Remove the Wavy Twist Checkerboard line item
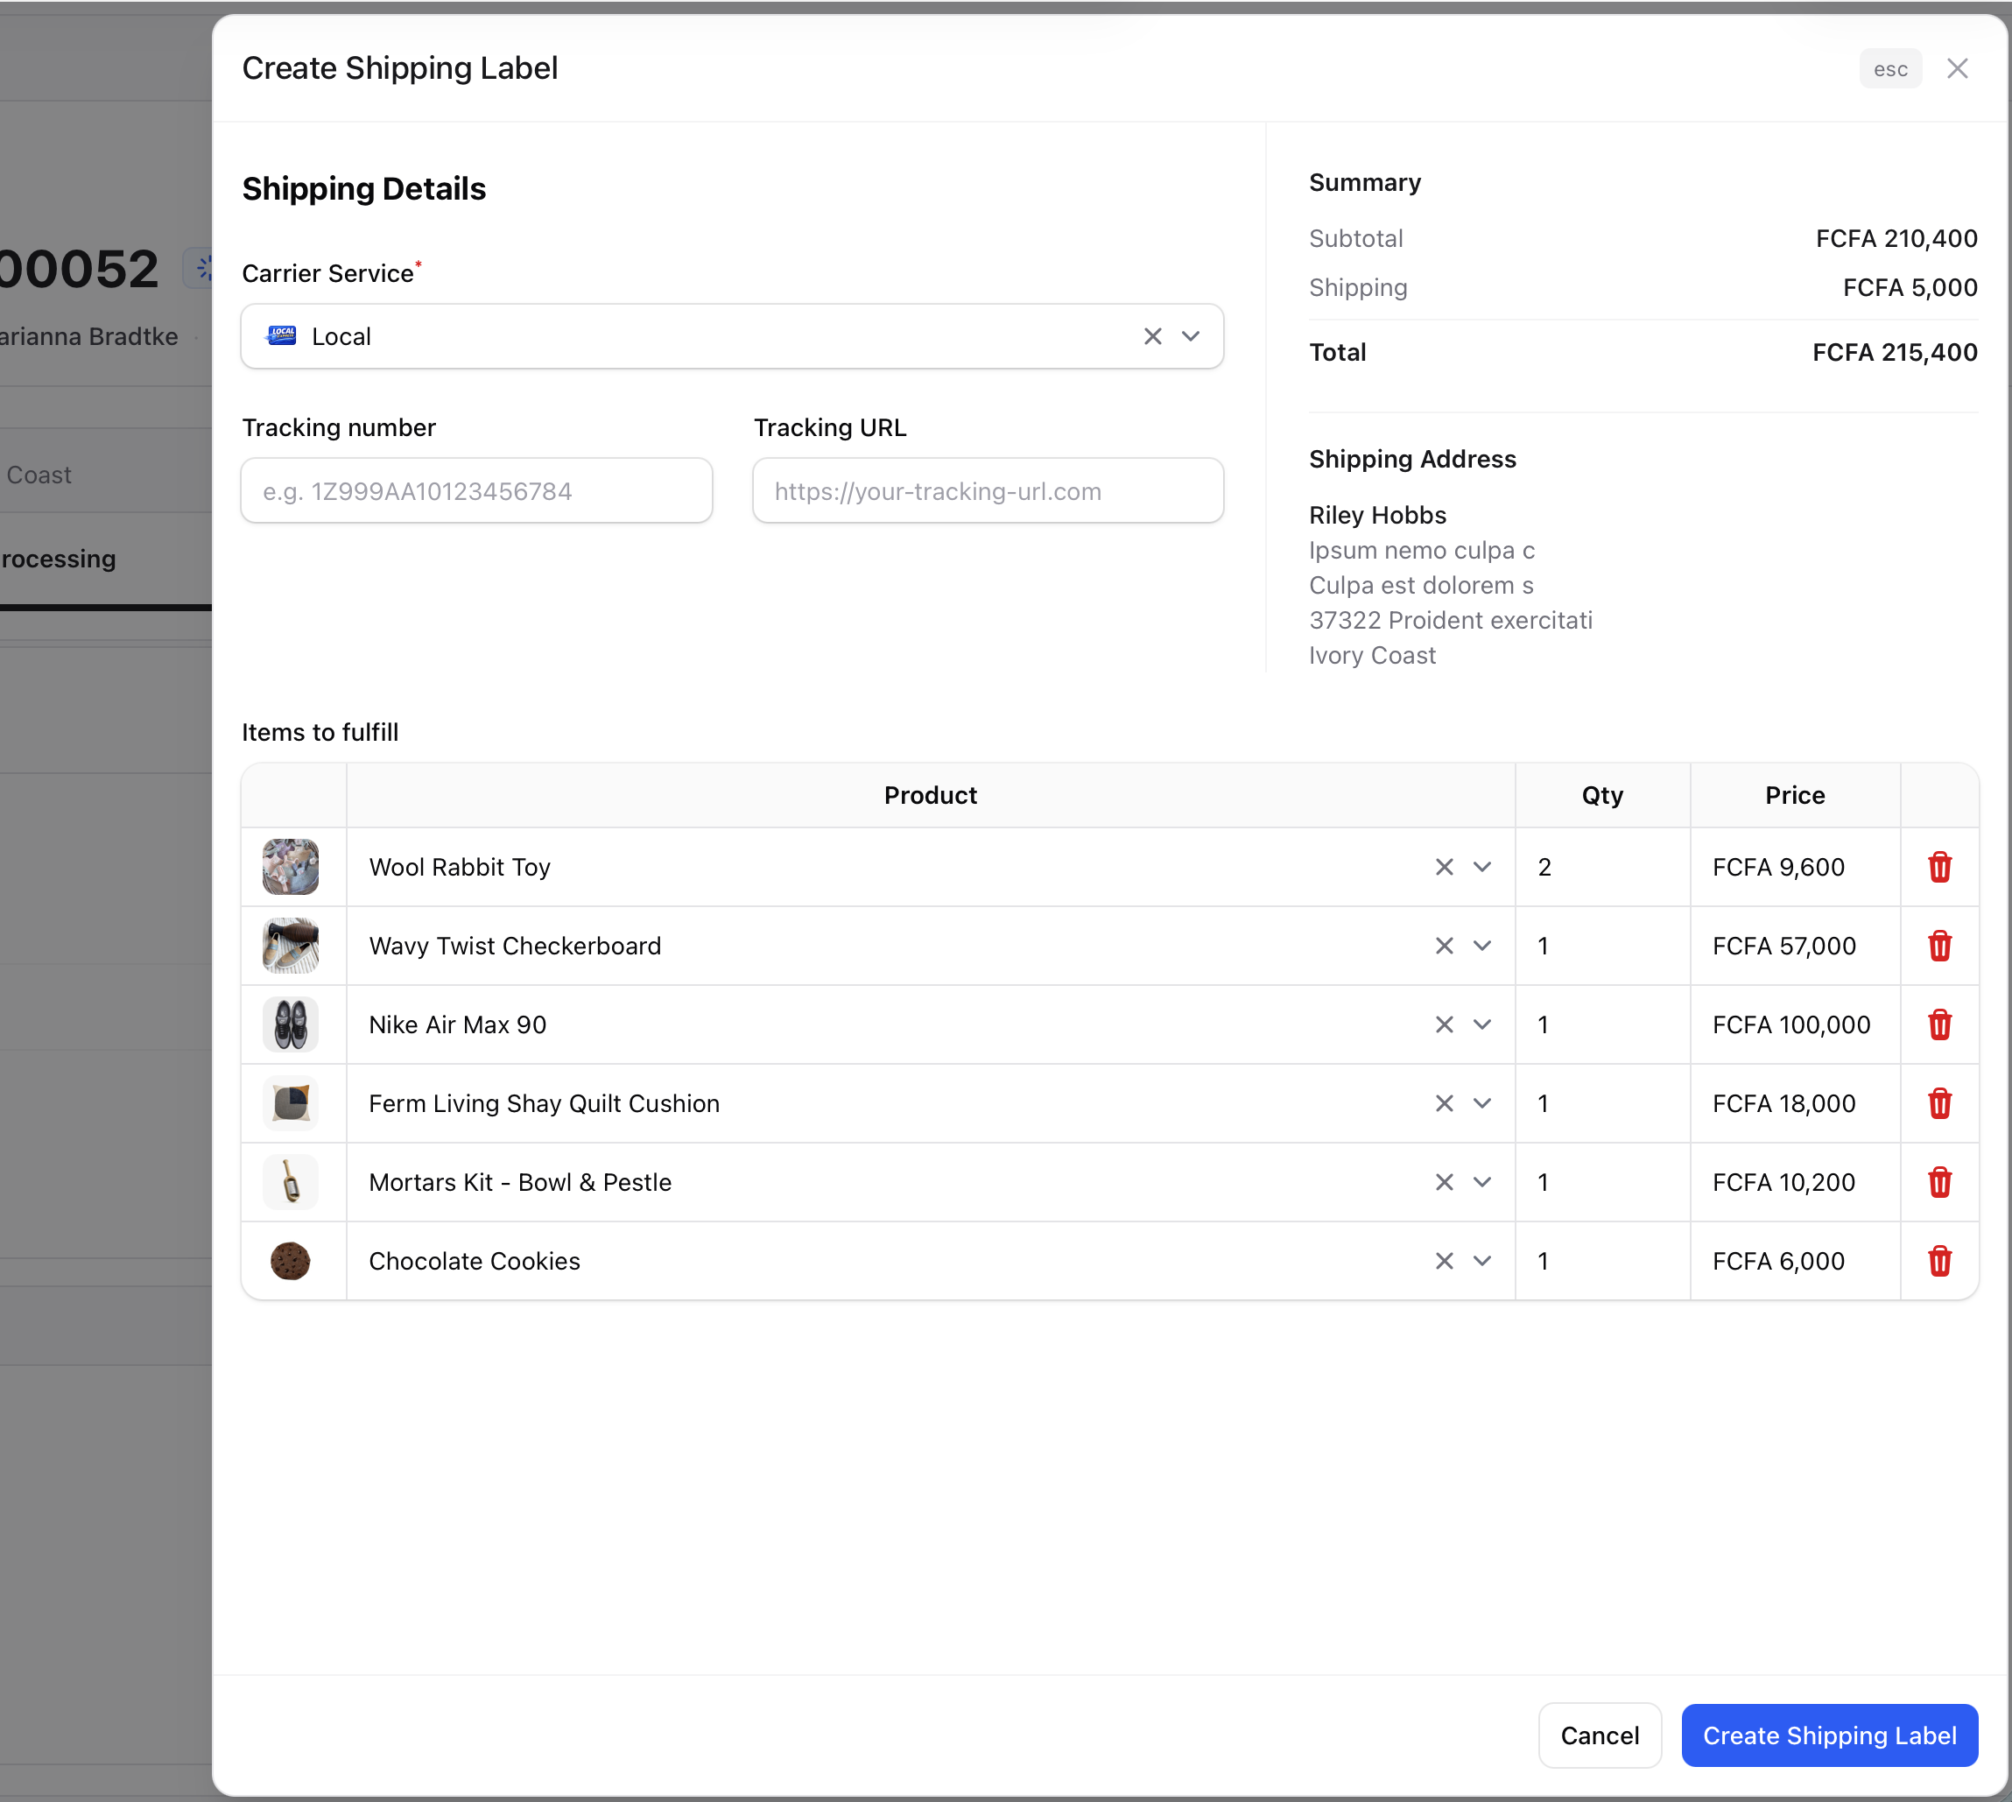This screenshot has height=1802, width=2012. point(1939,946)
